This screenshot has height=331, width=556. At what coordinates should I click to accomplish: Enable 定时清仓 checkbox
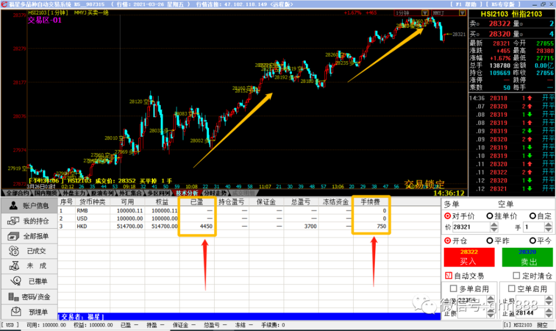[516, 276]
